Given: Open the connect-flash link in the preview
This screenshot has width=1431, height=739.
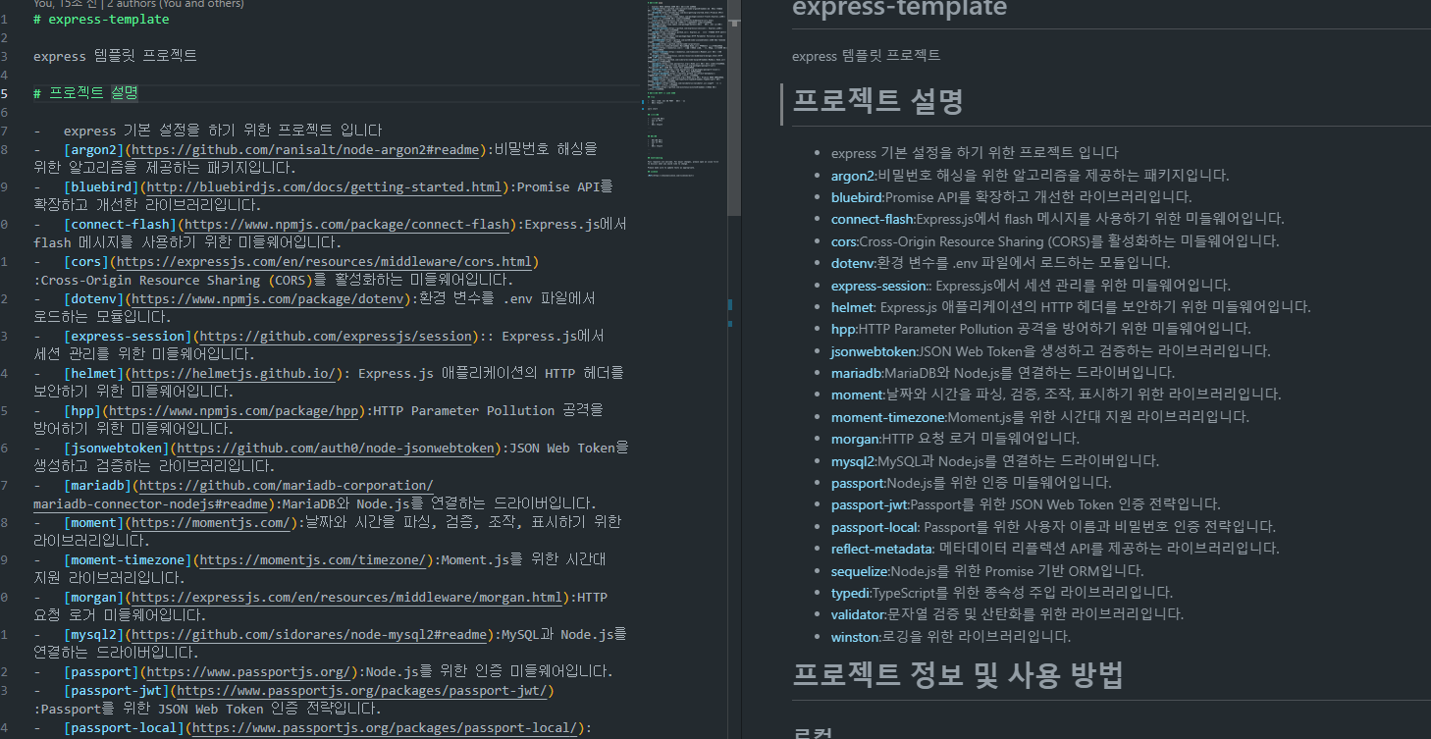Looking at the screenshot, I should click(873, 218).
